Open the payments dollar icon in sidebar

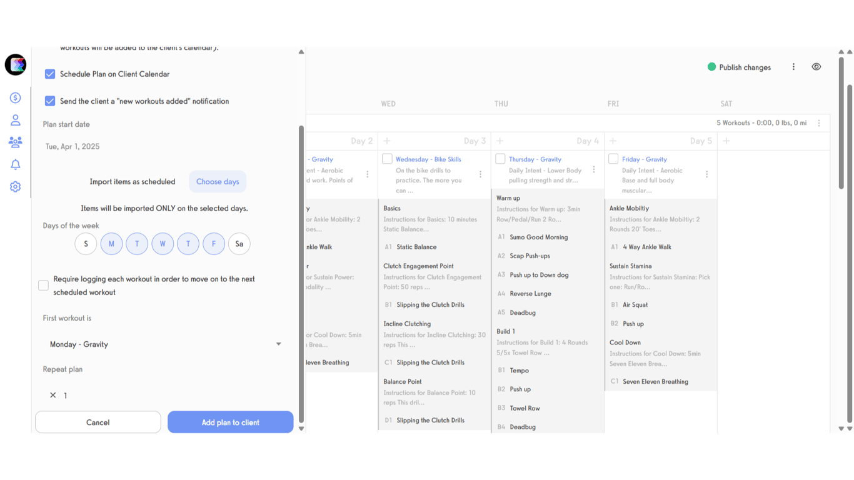pos(15,97)
